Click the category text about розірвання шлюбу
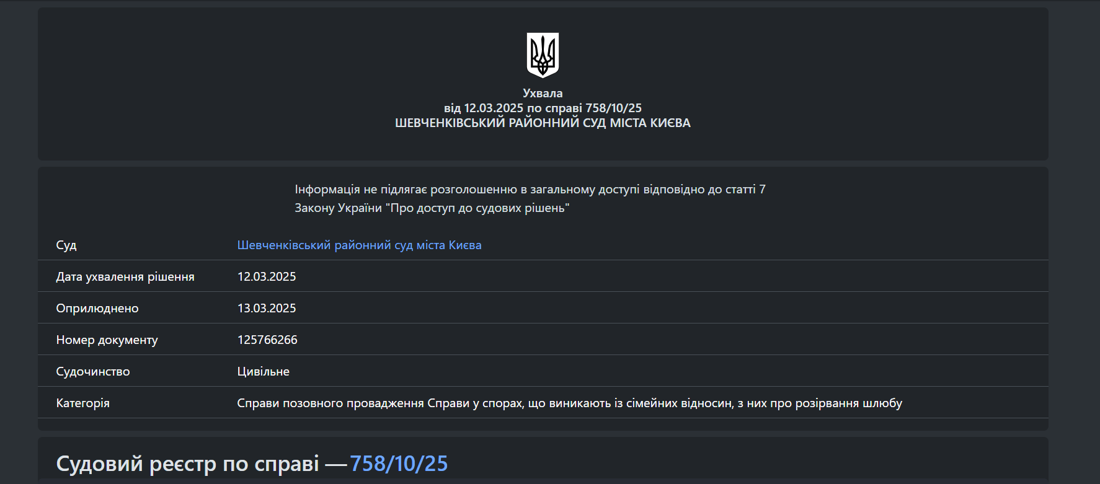This screenshot has height=484, width=1100. (x=569, y=403)
